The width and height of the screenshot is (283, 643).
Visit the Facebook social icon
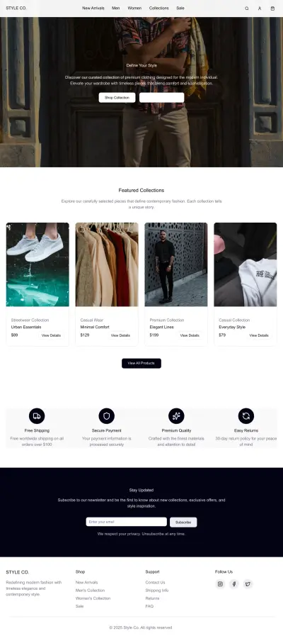click(x=234, y=584)
